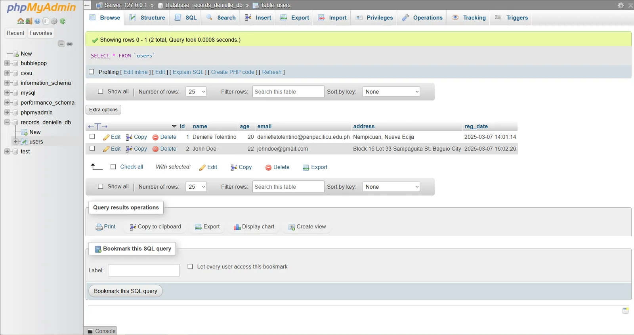
Task: Expand the bubblepop database node
Action: point(7,63)
